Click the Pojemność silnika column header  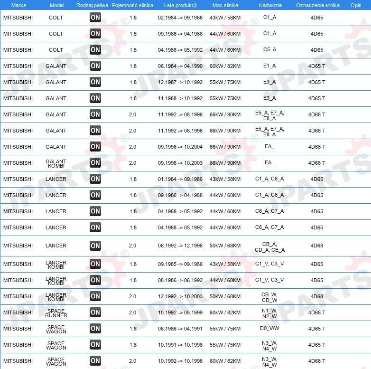(132, 5)
